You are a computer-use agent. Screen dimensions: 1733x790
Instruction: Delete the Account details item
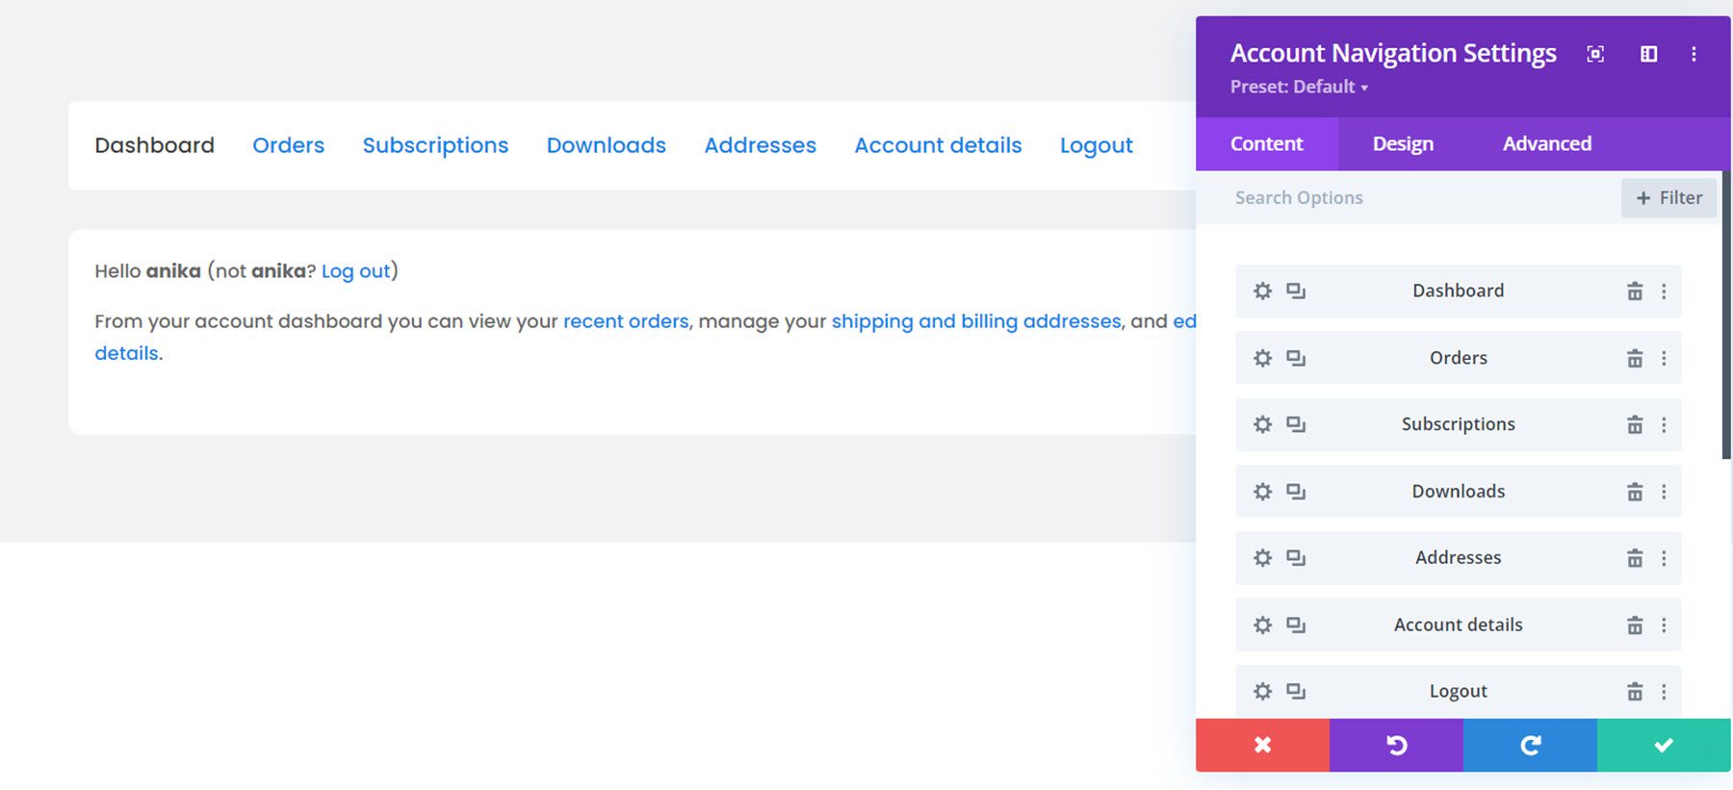click(1634, 625)
